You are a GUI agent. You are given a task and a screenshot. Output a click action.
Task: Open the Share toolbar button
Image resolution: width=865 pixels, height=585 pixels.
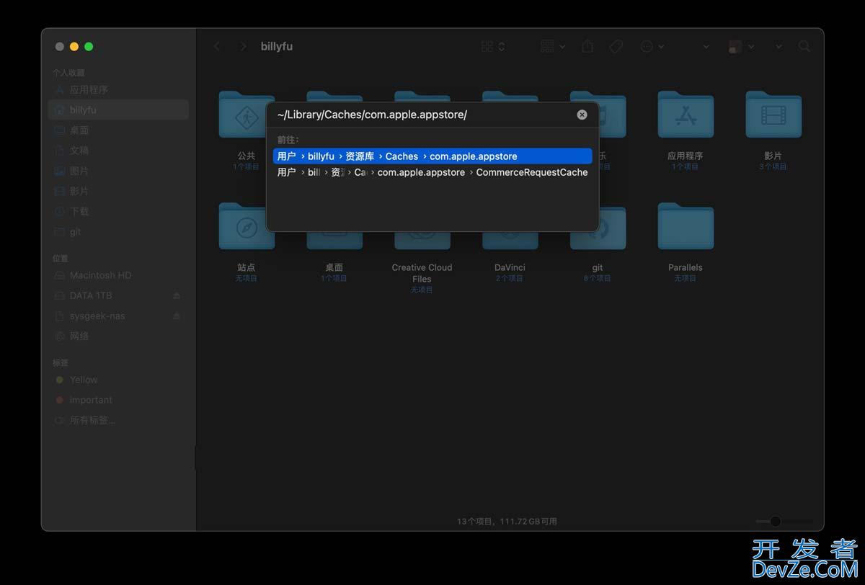click(x=587, y=46)
